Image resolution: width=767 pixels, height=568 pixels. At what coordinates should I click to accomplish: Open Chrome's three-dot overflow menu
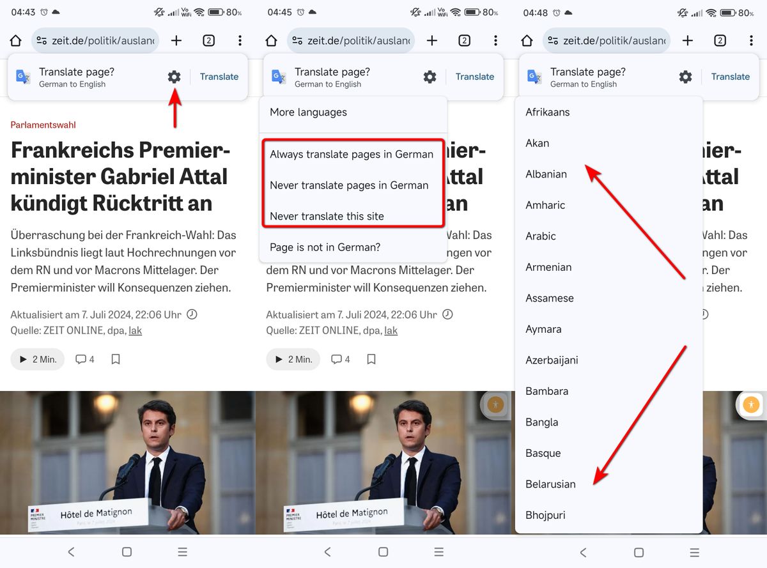pyautogui.click(x=240, y=40)
